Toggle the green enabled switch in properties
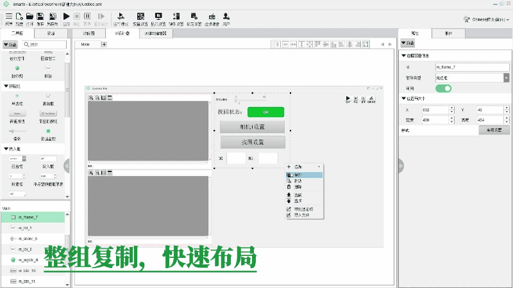 443,88
